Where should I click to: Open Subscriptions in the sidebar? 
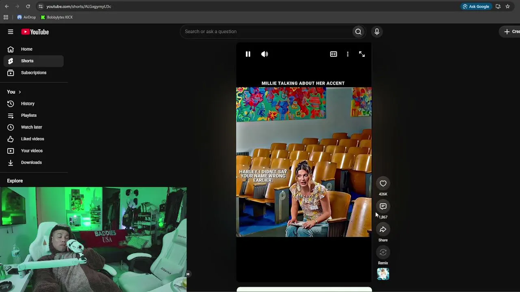(34, 73)
